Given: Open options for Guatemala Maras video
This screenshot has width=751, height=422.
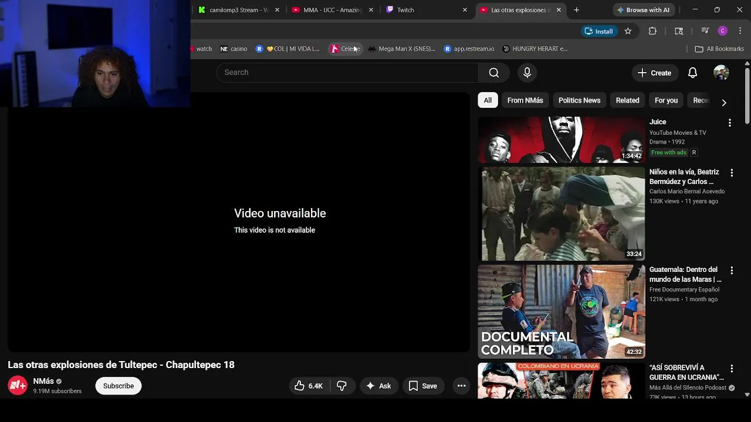Looking at the screenshot, I should (x=731, y=271).
